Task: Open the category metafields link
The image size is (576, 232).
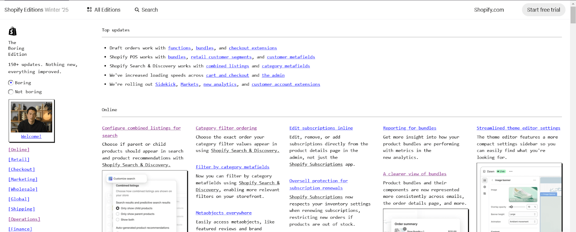Action: [286, 66]
